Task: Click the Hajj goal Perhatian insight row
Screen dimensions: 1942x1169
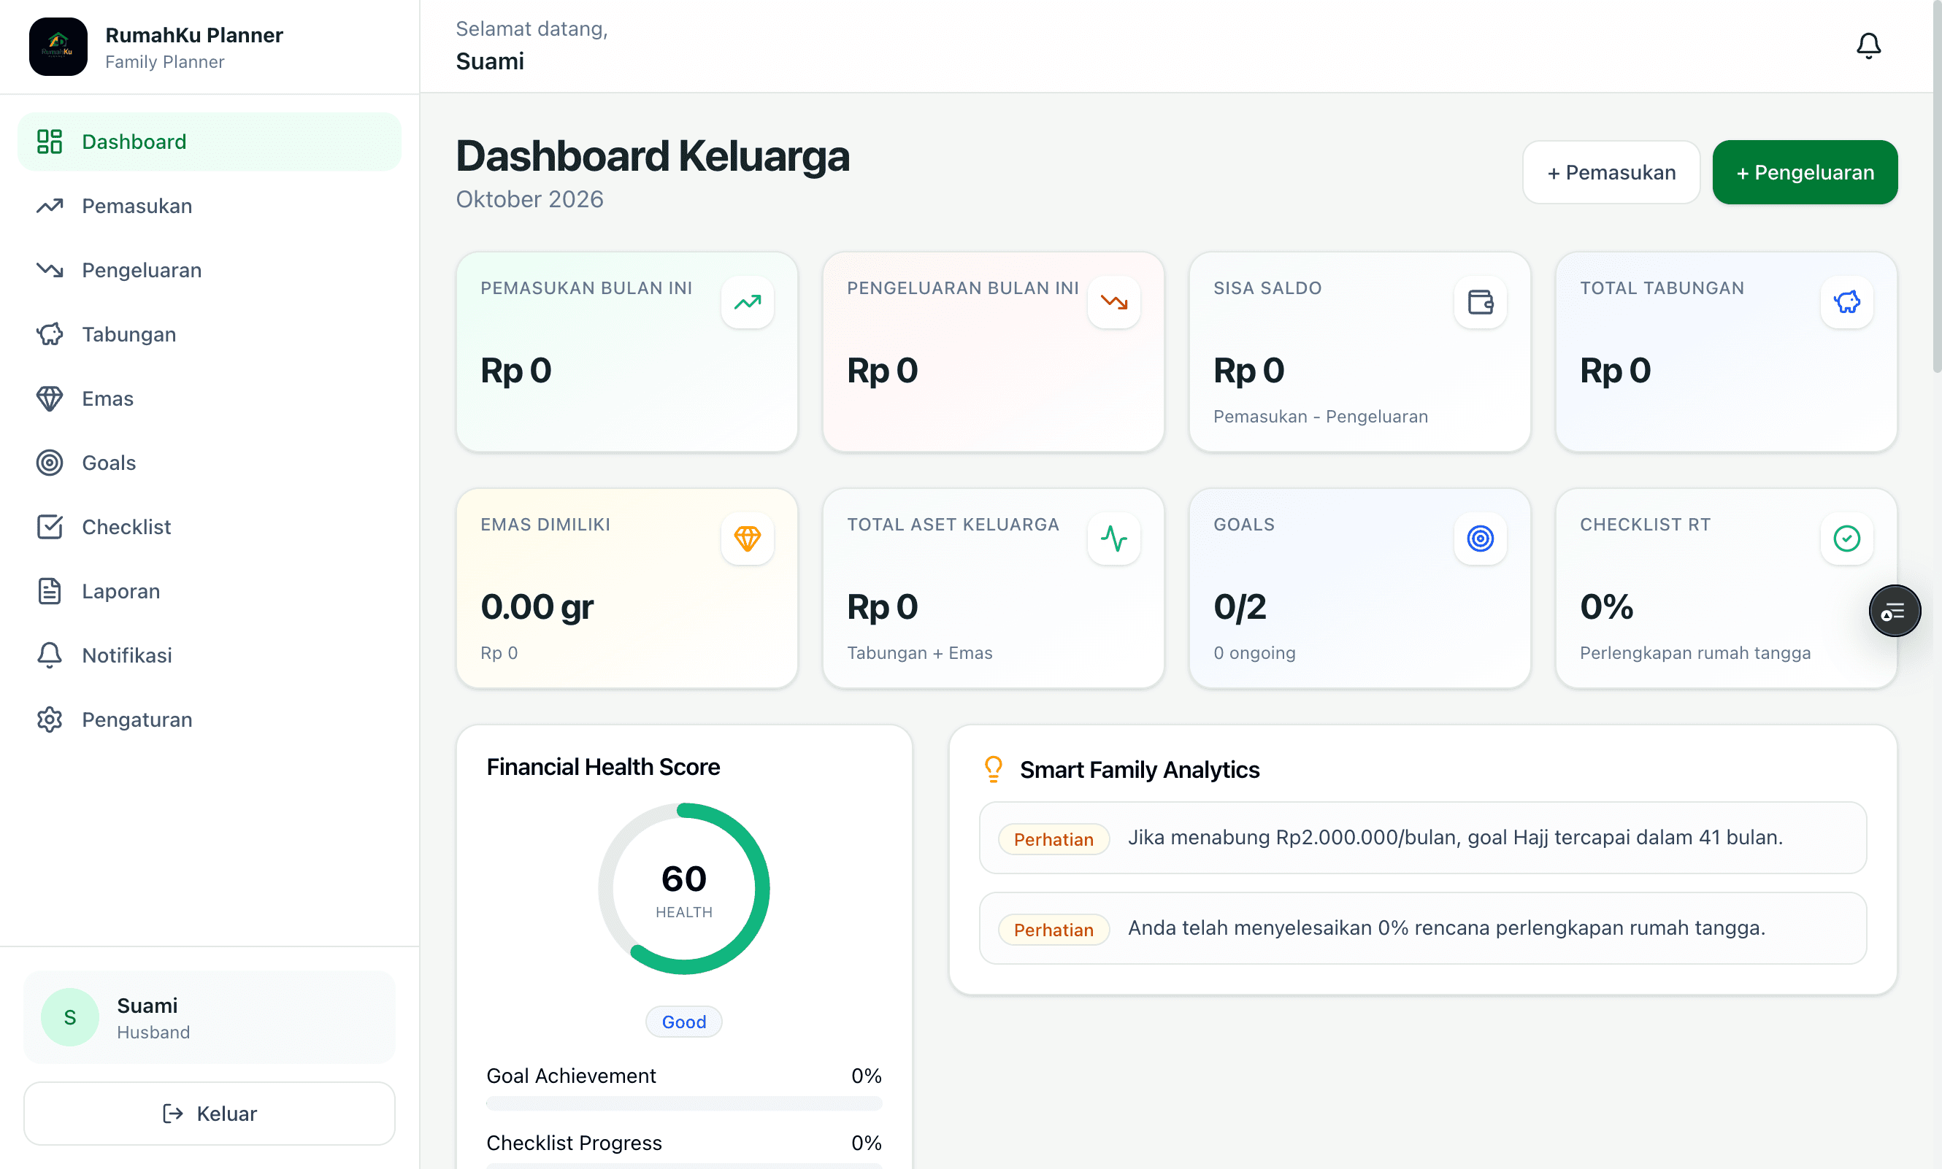Action: click(1423, 838)
